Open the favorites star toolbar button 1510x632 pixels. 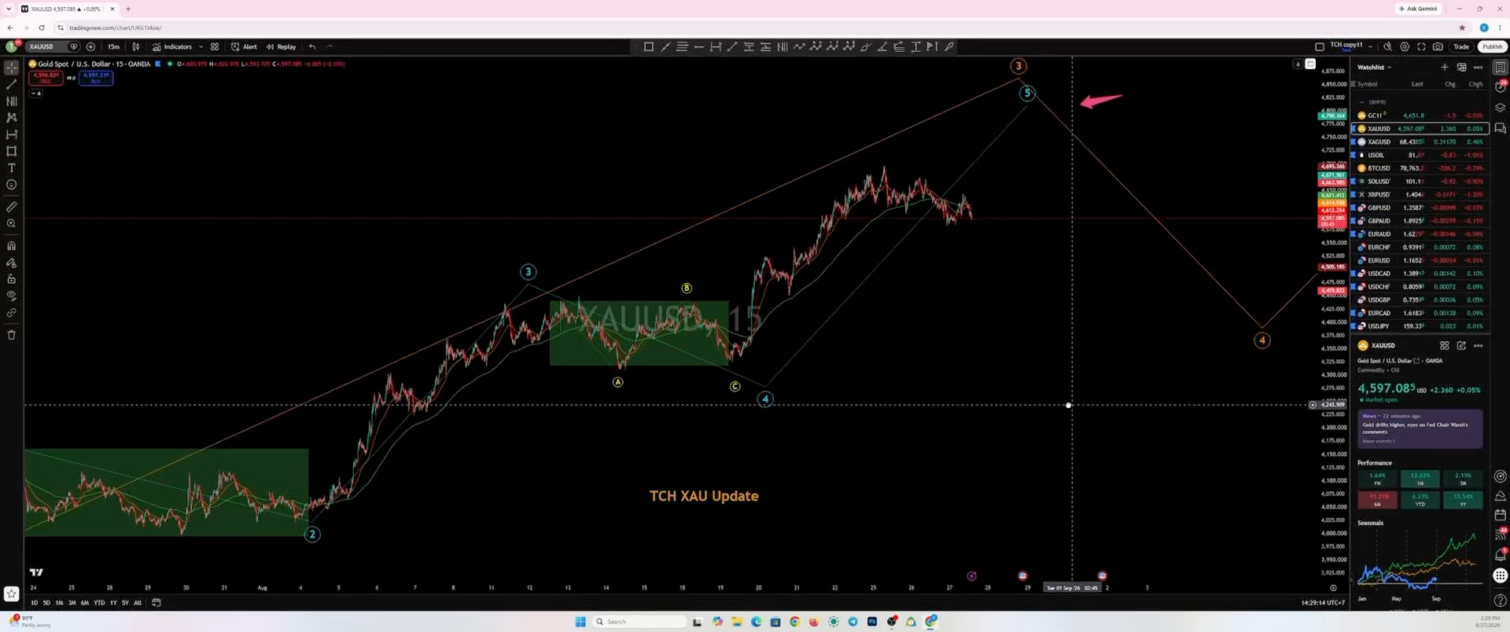coord(11,593)
